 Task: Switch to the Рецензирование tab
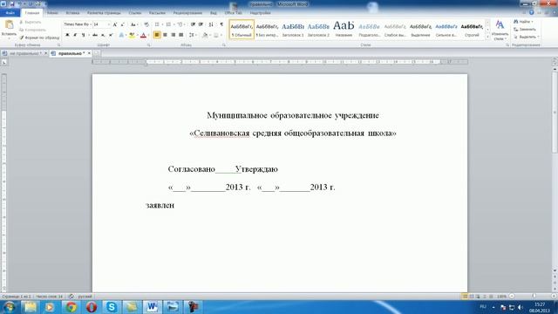tap(187, 13)
